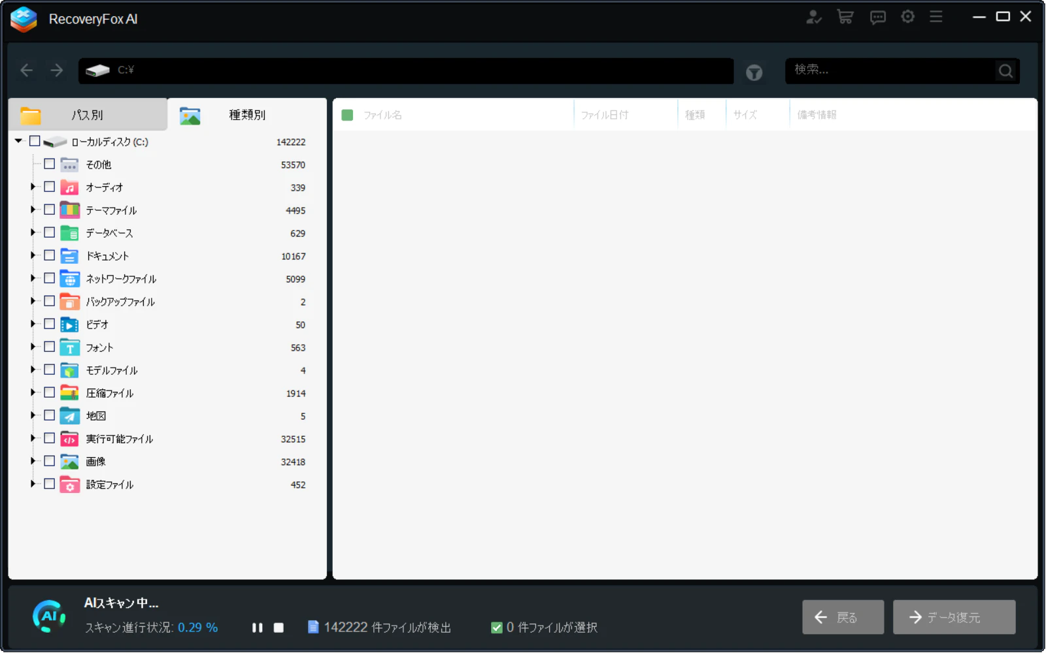Viewport: 1046px width, 653px height.
Task: Click the 戻る button
Action: coord(843,617)
